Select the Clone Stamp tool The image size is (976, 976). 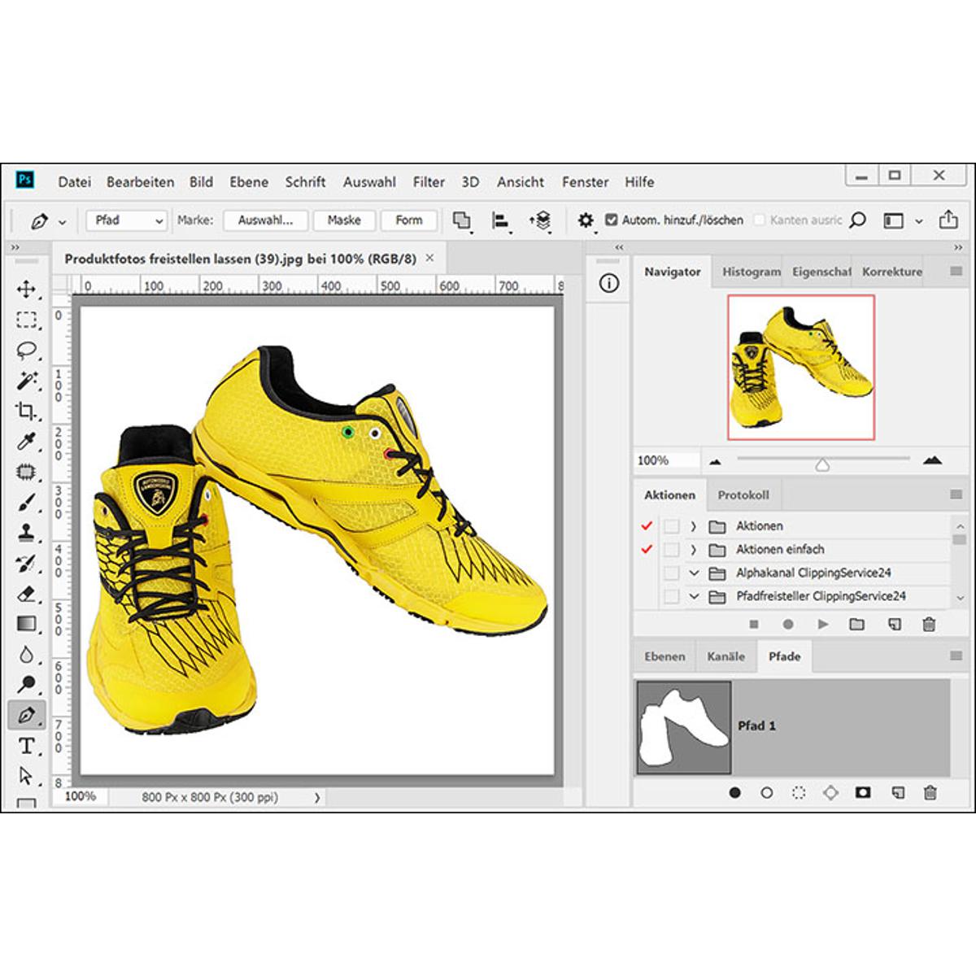pos(26,533)
